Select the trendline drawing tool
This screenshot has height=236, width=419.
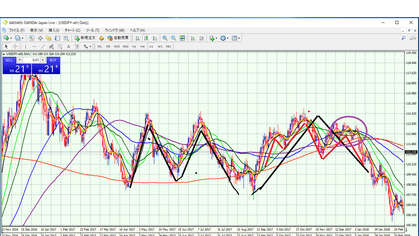(43, 47)
